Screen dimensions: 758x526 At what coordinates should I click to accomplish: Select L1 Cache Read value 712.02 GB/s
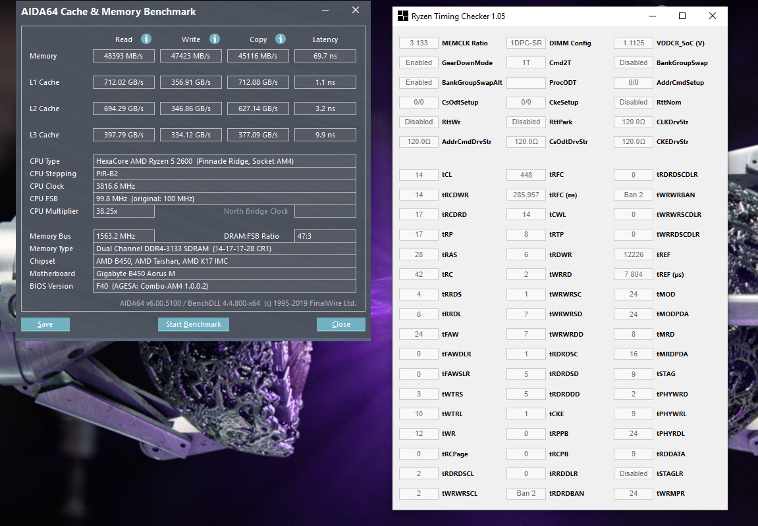(x=124, y=82)
